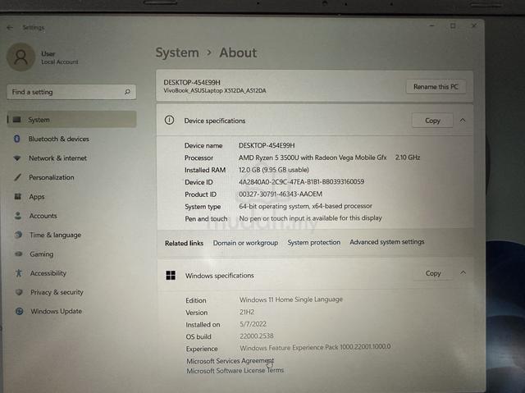Click the System monitor icon in sidebar

coord(16,120)
